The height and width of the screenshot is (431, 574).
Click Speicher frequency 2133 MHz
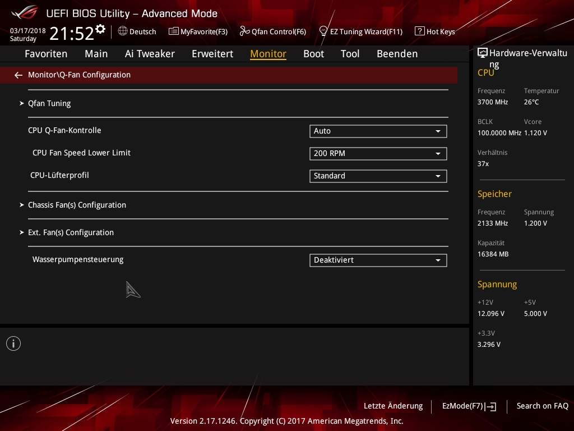[x=493, y=223]
